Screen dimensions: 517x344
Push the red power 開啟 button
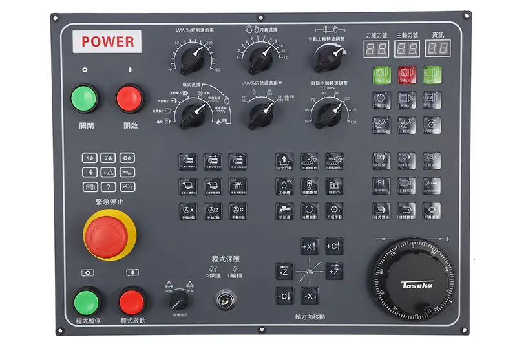(x=129, y=98)
